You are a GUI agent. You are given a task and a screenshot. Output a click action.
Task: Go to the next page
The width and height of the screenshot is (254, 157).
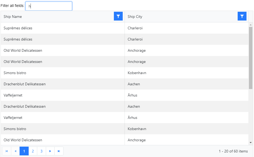[x=50, y=151]
